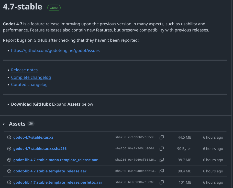Click the Download (GitHub) bold label
Image resolution: width=233 pixels, height=188 pixels.
pyautogui.click(x=31, y=104)
